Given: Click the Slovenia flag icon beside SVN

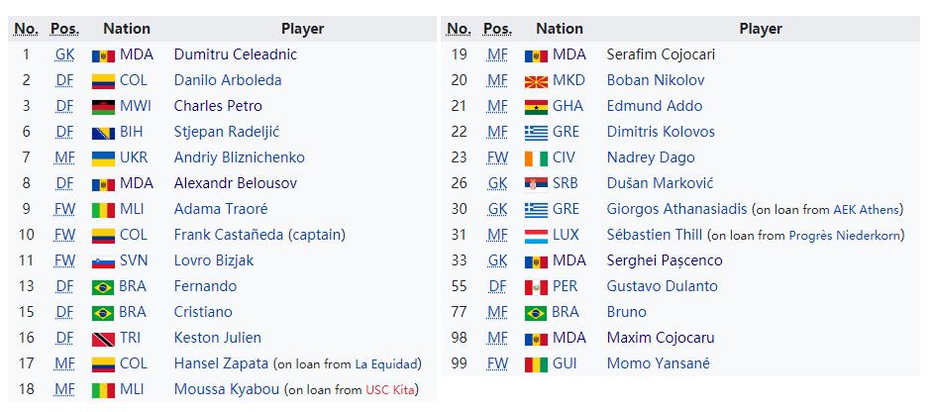Looking at the screenshot, I should [x=103, y=261].
